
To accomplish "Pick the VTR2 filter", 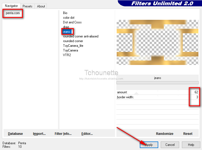I will click(x=67, y=55).
